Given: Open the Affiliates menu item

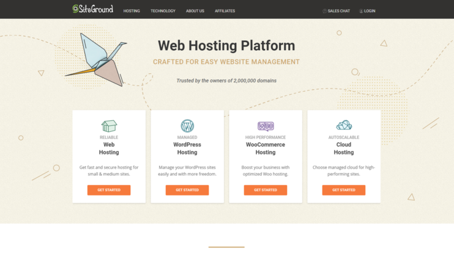Looking at the screenshot, I should 225,11.
